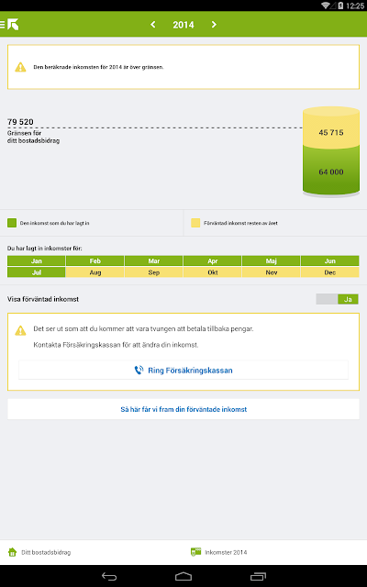Select the Jul month cell

pos(37,272)
